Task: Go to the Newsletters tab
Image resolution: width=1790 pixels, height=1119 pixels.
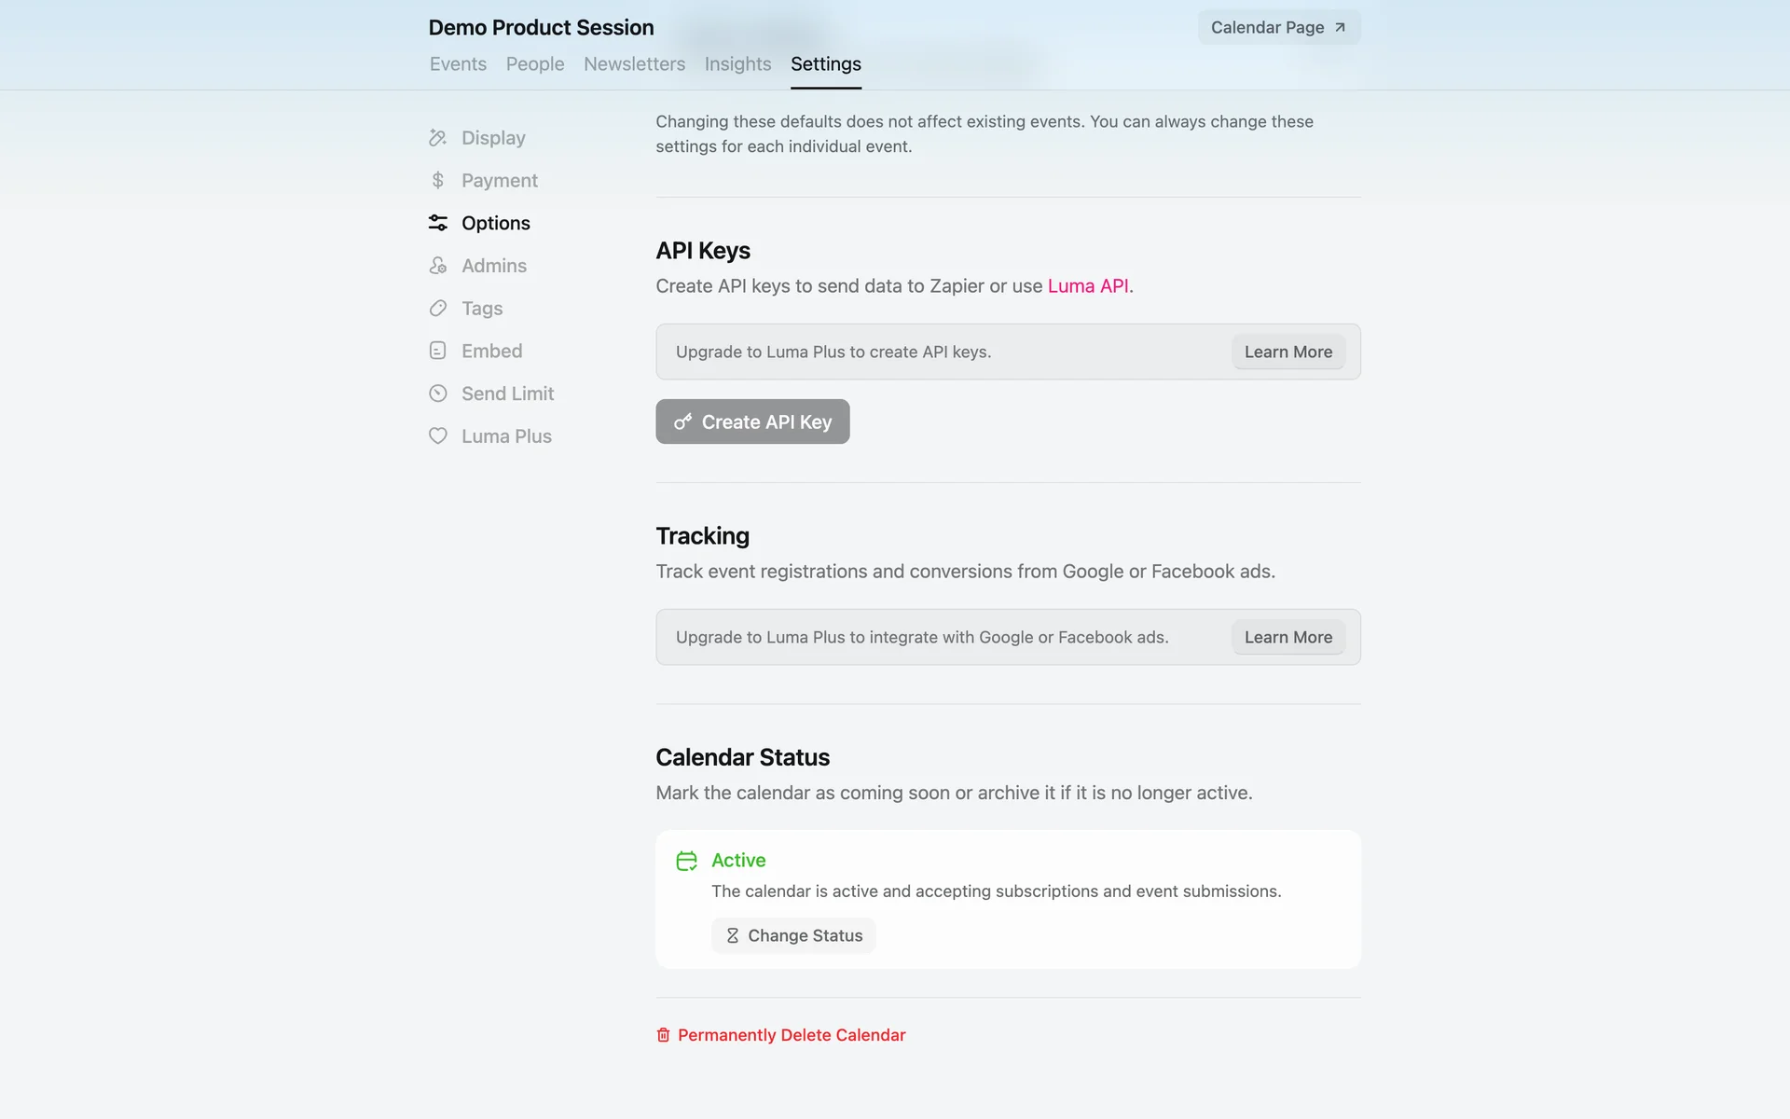Action: [634, 64]
